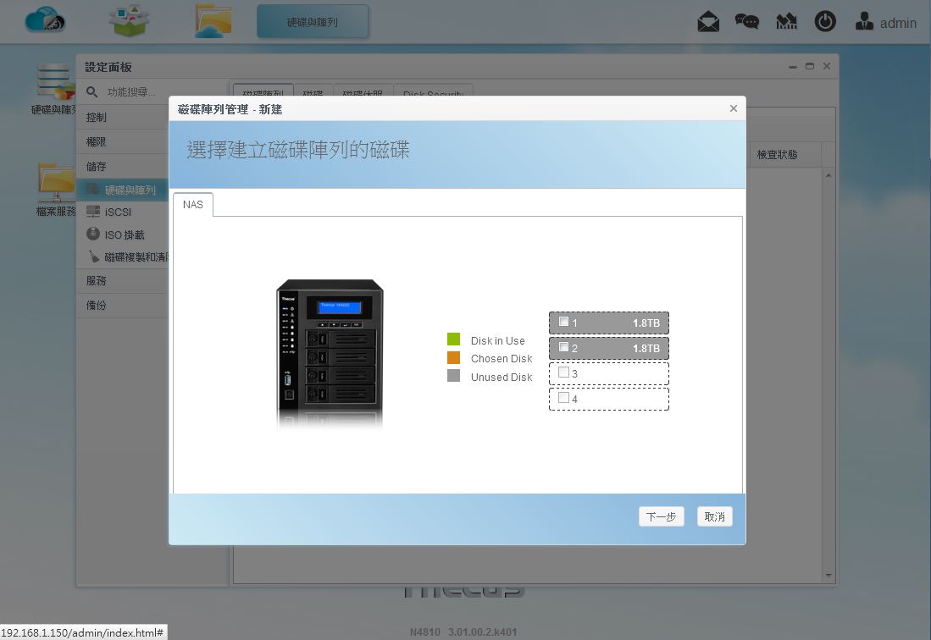Click the orange Chosen Disk swatch
This screenshot has height=640, width=931.
click(x=453, y=357)
